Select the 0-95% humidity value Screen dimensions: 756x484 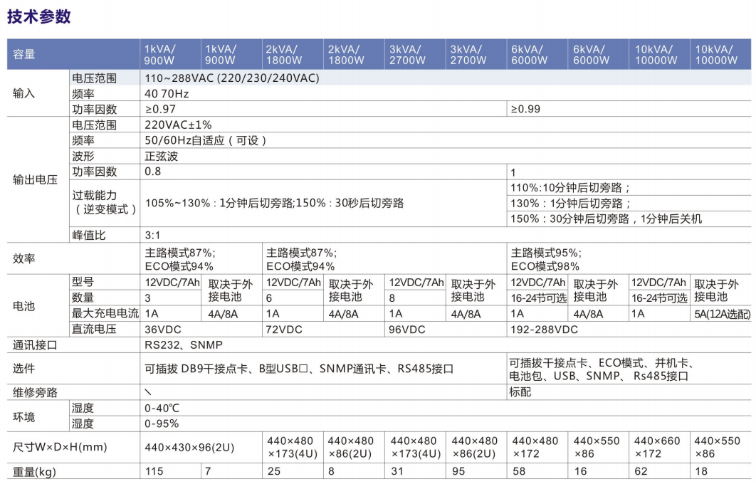pos(162,423)
